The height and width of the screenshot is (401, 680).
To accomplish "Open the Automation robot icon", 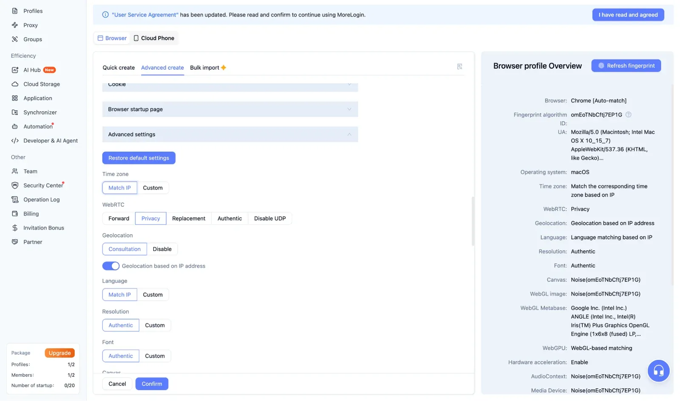I will (15, 126).
